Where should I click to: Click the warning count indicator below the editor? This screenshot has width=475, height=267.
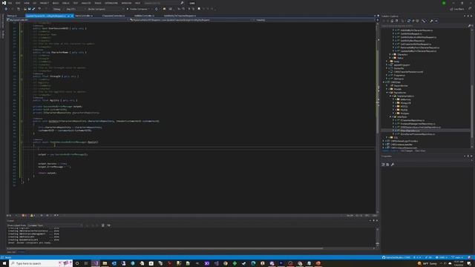pyautogui.click(x=33, y=216)
